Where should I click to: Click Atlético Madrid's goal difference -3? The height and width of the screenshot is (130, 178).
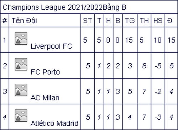click(x=158, y=117)
